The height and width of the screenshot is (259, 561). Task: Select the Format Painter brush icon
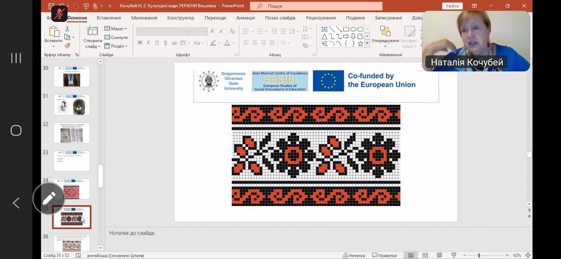coord(67,46)
